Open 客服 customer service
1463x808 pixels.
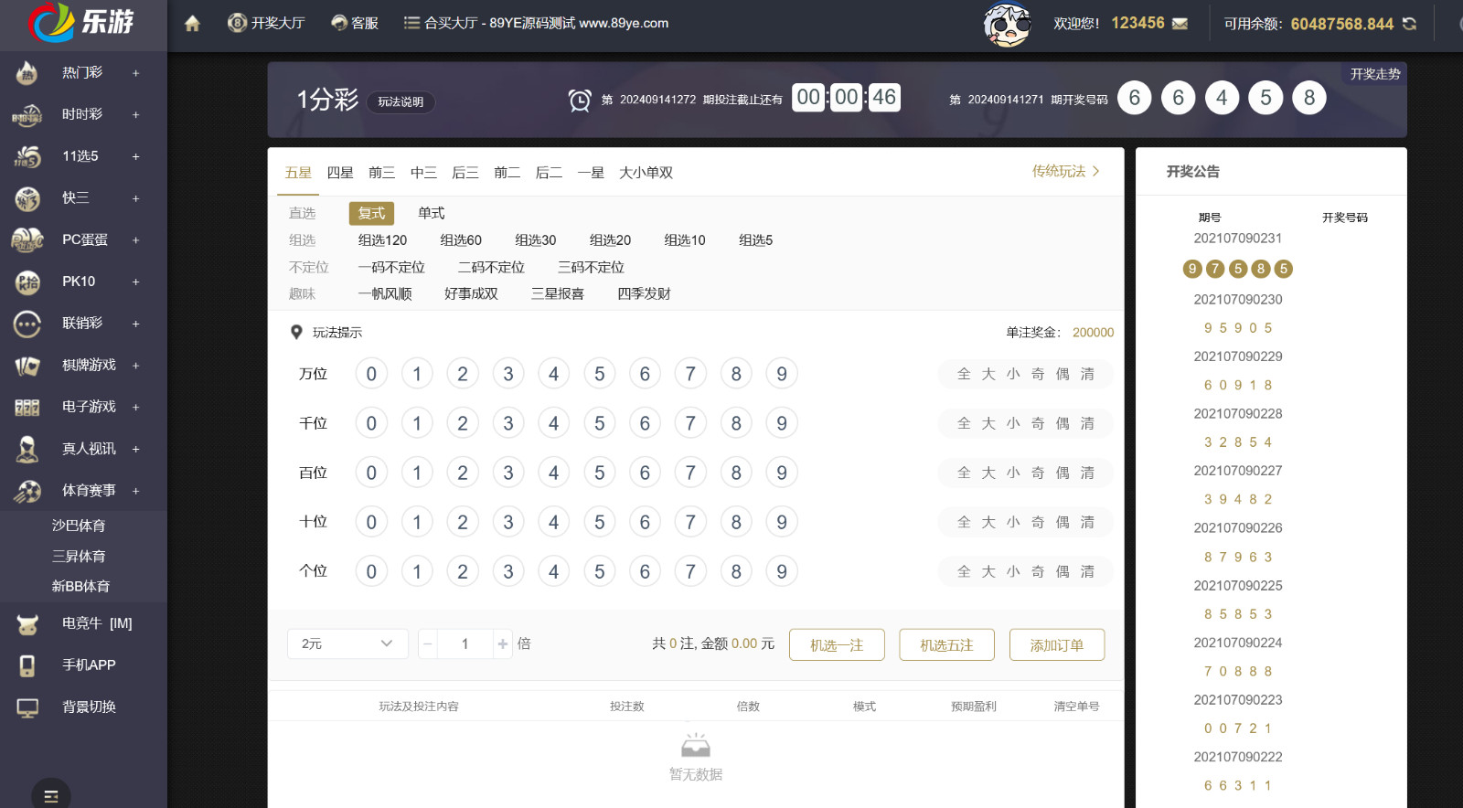tap(355, 23)
